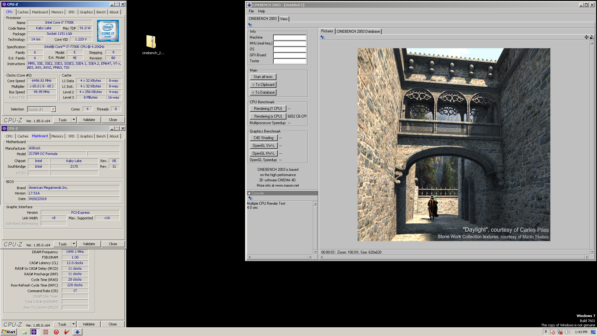Open the Tools dropdown arrow in bottom memory CPU-Z window
Viewport: 597px width, 336px height.
(73, 324)
